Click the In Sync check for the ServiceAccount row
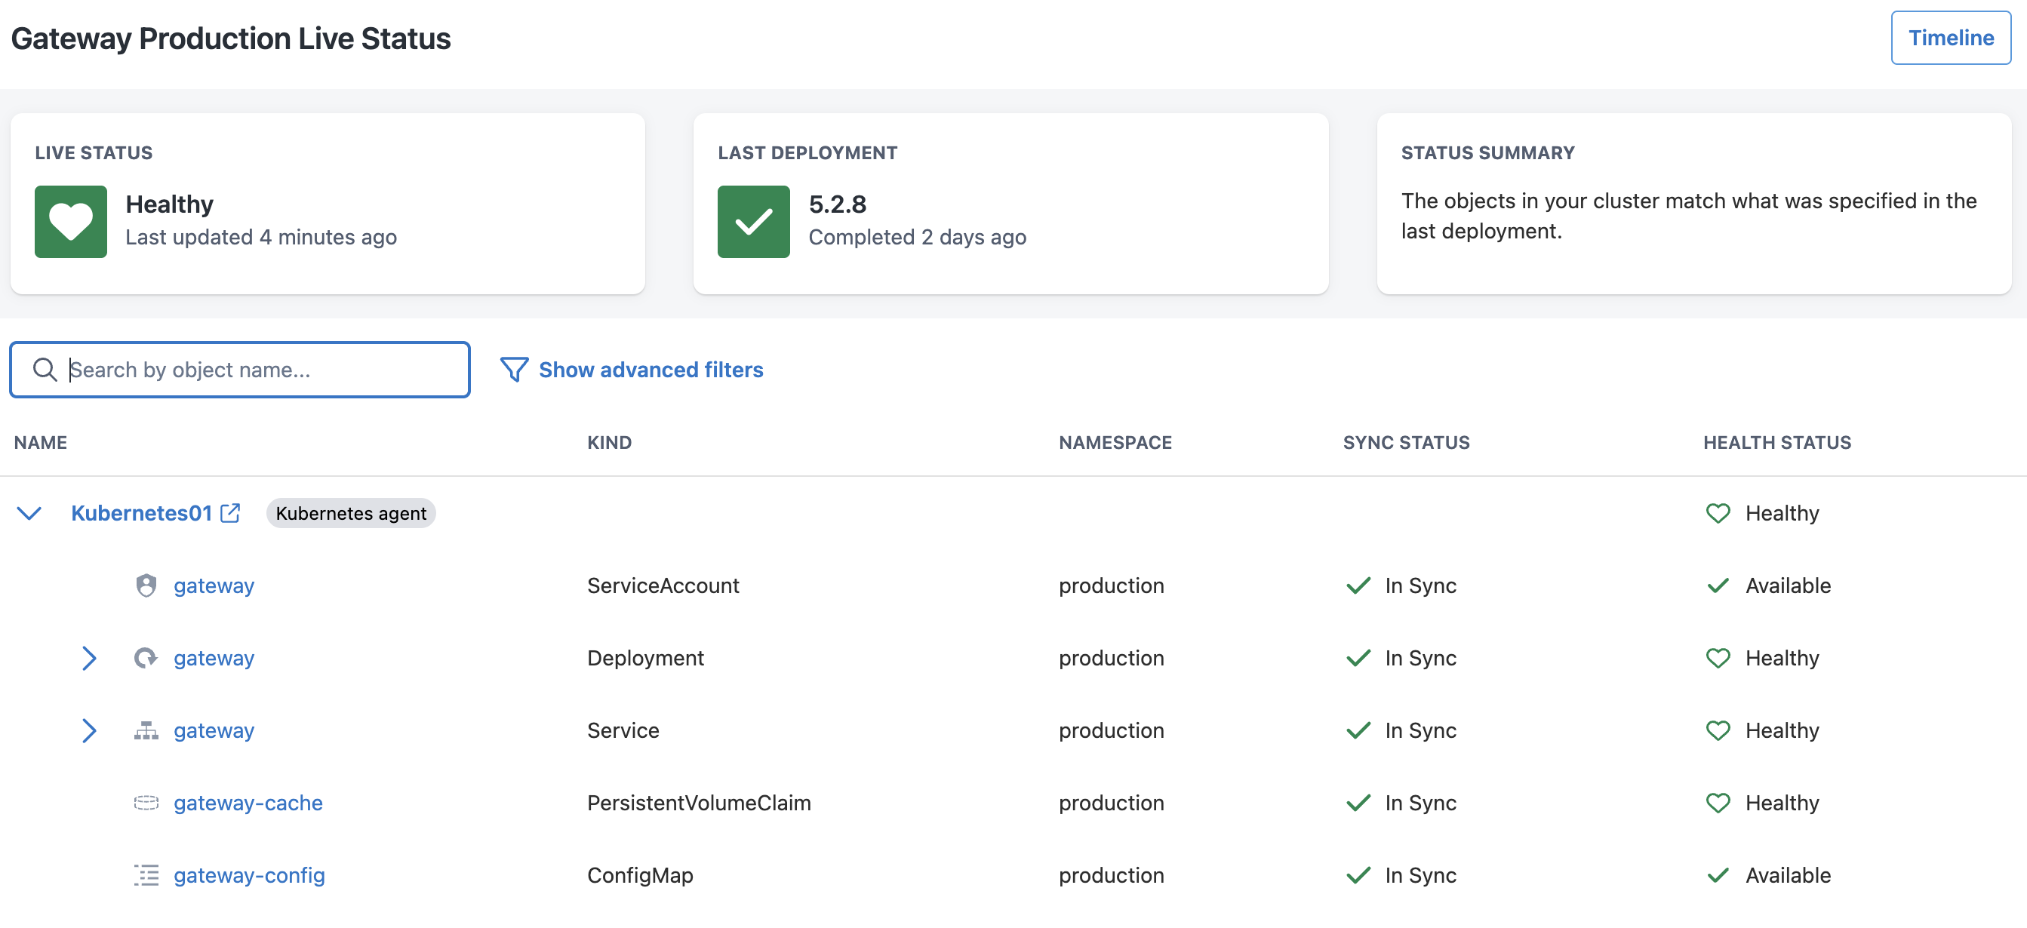The width and height of the screenshot is (2027, 928). (x=1360, y=585)
